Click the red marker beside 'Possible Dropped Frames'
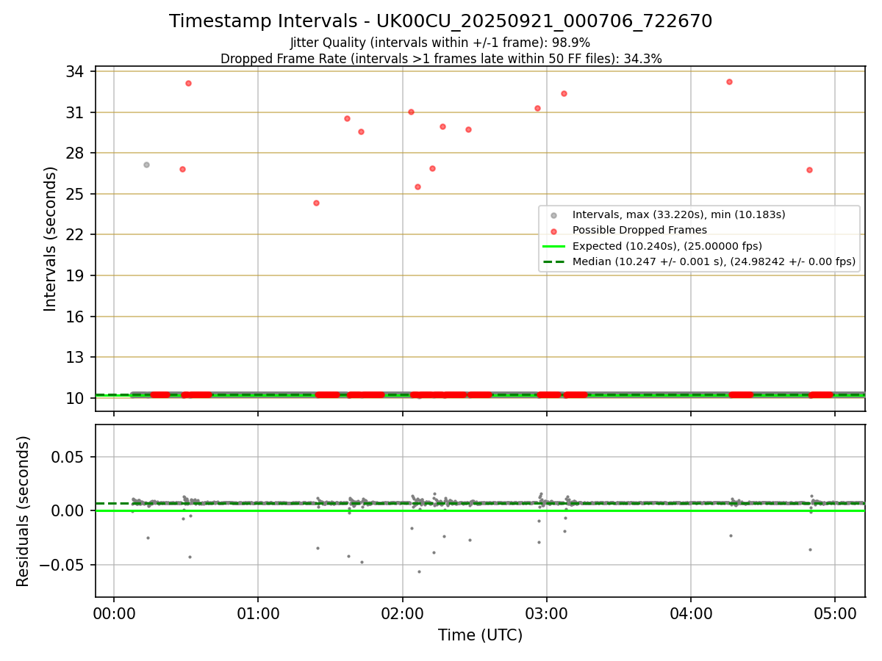This screenshot has width=882, height=661. point(554,231)
